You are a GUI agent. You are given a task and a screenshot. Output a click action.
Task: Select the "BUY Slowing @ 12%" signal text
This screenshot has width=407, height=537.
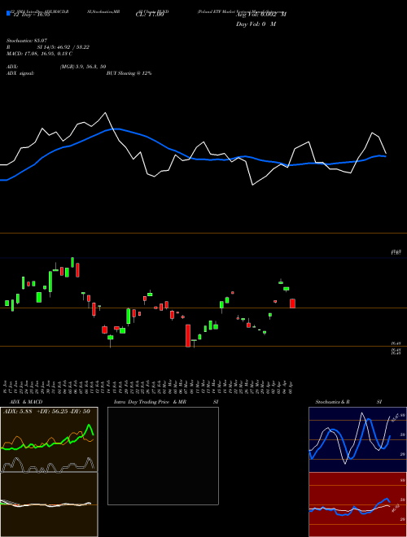[129, 73]
